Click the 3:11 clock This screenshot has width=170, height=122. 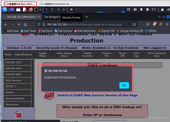click(x=154, y=10)
